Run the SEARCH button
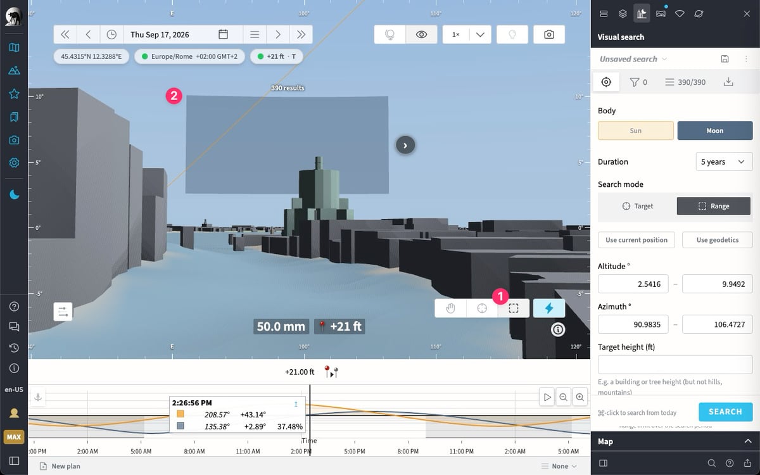The image size is (760, 475). [725, 412]
